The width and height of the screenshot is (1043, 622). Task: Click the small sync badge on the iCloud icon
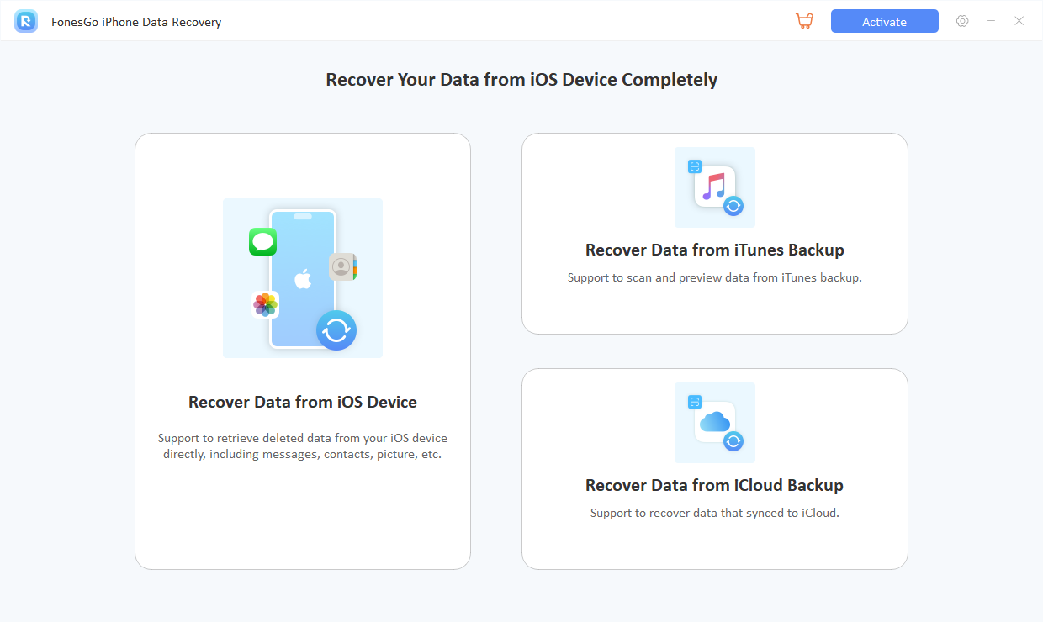733,441
